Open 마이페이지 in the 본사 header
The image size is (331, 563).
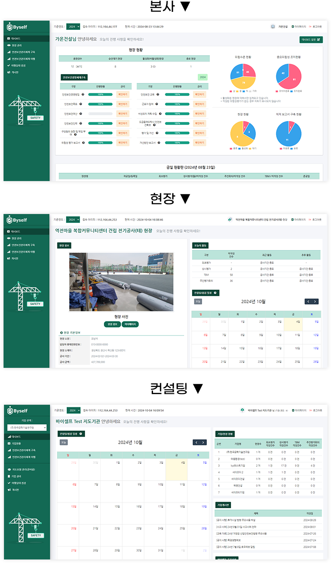299,26
